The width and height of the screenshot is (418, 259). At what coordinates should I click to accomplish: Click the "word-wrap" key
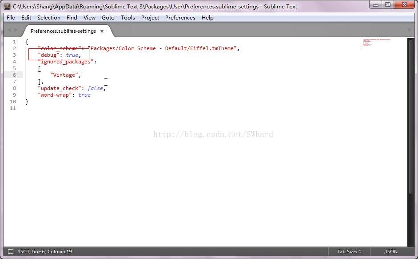[x=55, y=95]
